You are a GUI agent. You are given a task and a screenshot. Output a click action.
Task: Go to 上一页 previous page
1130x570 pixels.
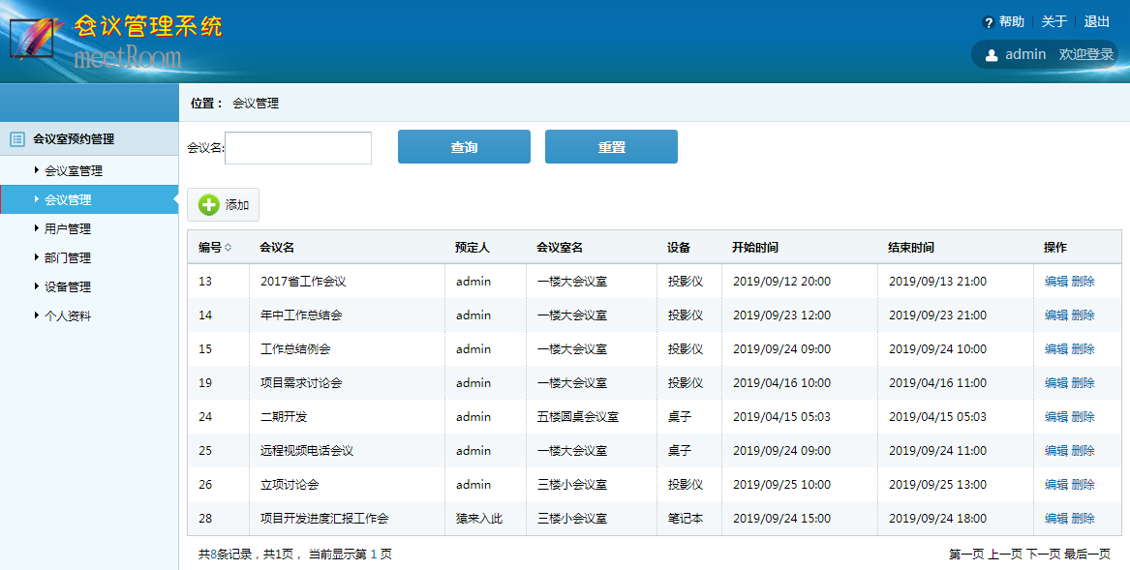1005,555
